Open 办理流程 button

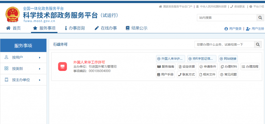coord(250,67)
